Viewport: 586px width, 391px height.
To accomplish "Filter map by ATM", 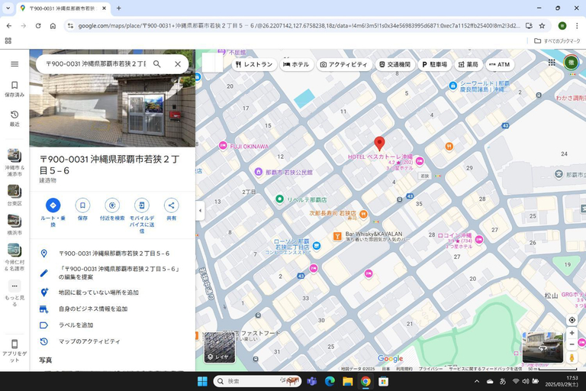I will pyautogui.click(x=500, y=64).
